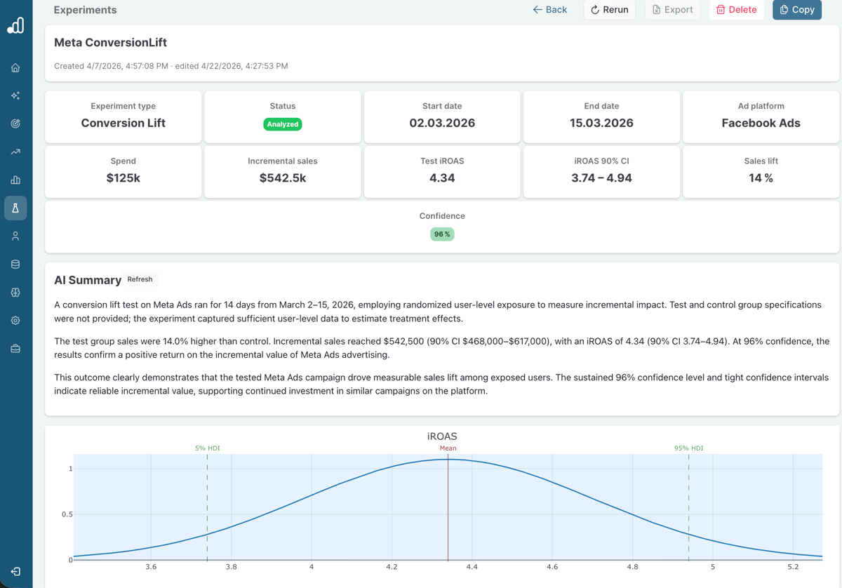Go back with the Back link
This screenshot has width=842, height=588.
[x=549, y=10]
